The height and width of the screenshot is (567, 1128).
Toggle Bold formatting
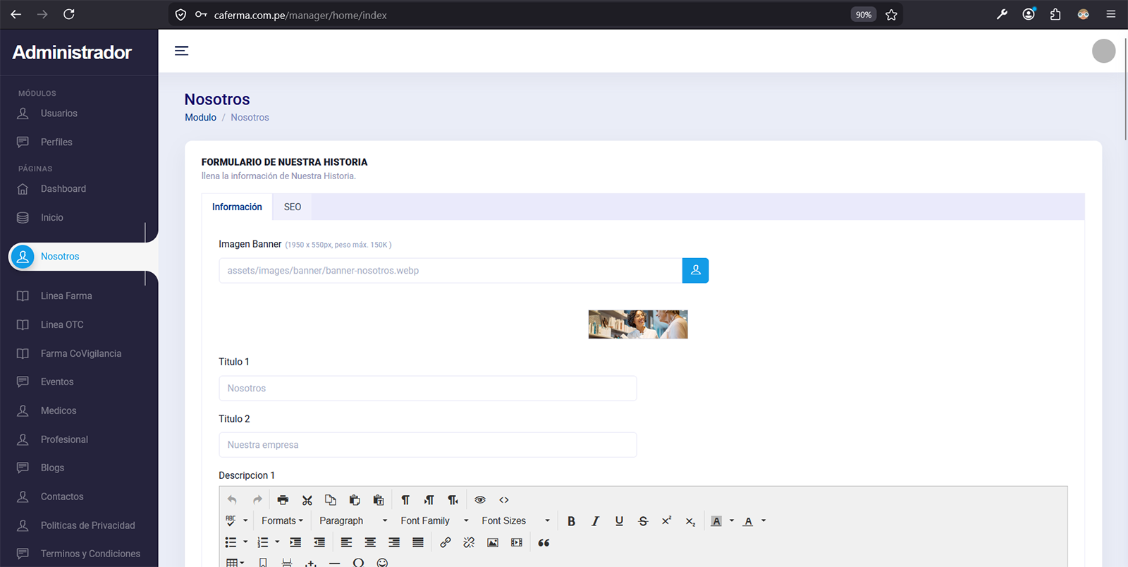(572, 521)
